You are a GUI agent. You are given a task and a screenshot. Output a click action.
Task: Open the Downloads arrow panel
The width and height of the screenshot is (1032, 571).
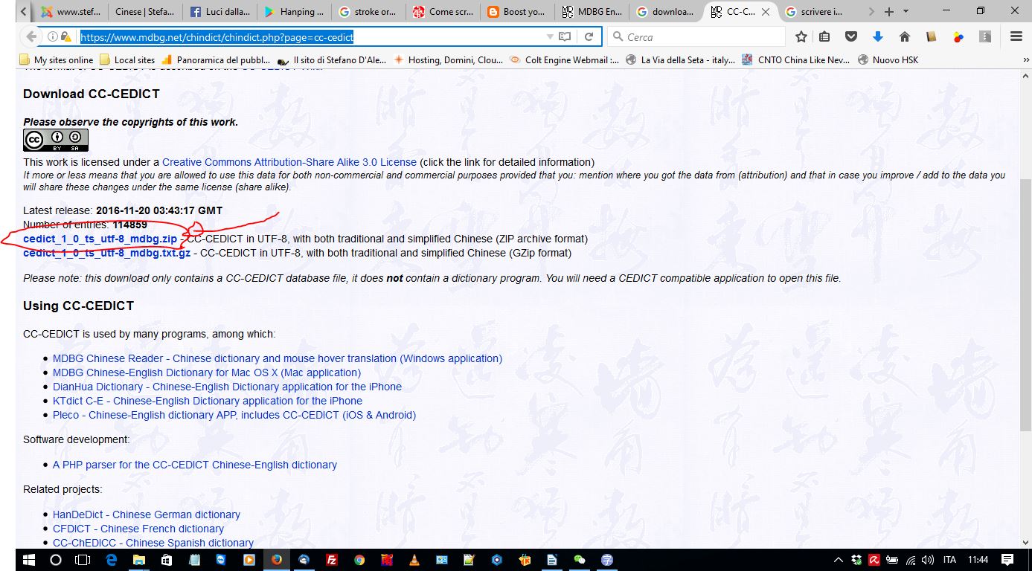pyautogui.click(x=878, y=36)
